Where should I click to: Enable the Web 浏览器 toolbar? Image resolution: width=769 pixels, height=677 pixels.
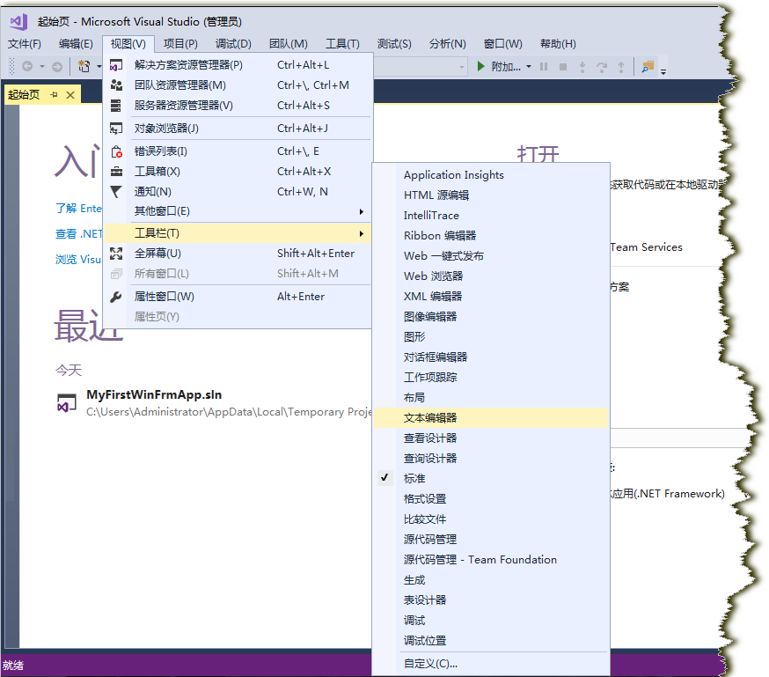(x=490, y=276)
